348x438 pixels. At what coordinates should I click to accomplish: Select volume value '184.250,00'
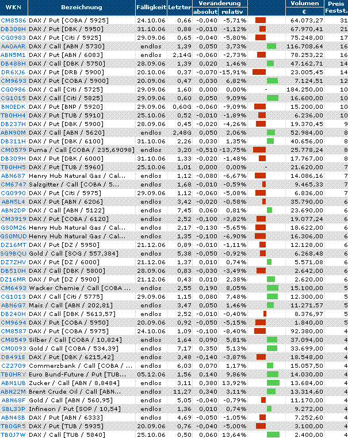305,90
